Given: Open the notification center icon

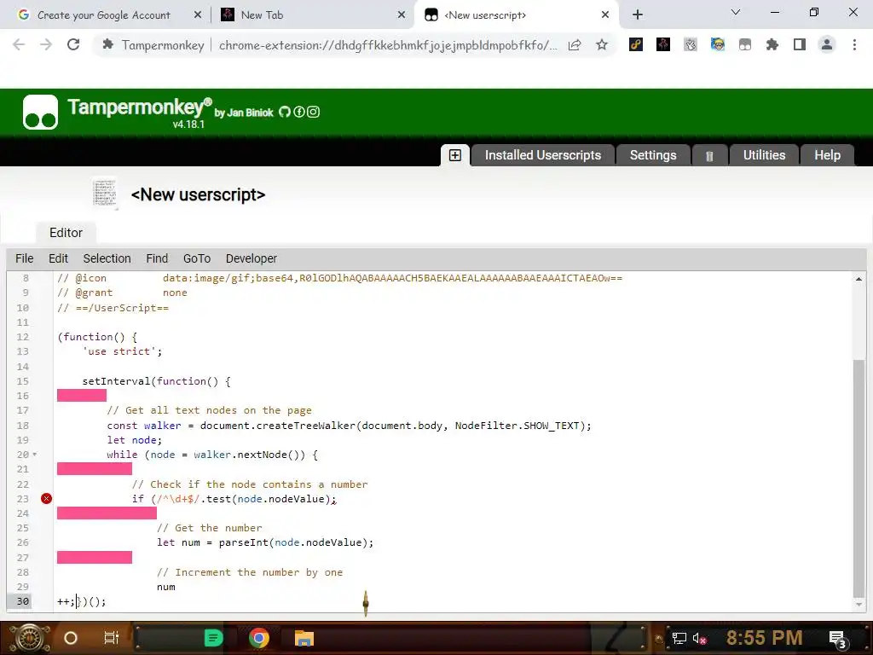Looking at the screenshot, I should click(x=838, y=640).
